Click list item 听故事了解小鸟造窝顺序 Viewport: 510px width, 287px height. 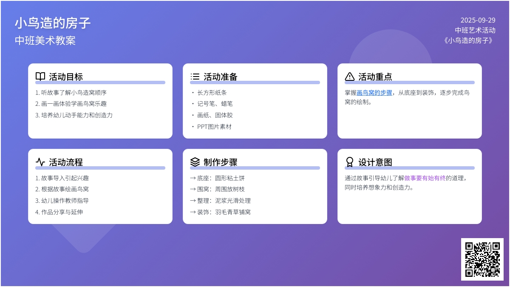[x=74, y=93]
